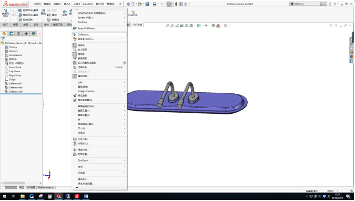Open the Instant3D tool

pyautogui.click(x=133, y=13)
